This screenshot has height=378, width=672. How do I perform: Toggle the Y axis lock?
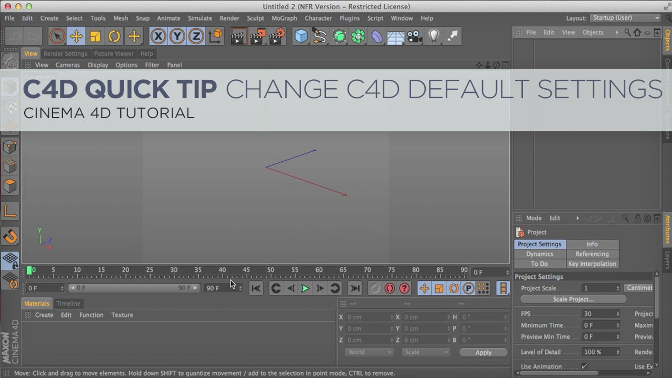click(x=177, y=36)
